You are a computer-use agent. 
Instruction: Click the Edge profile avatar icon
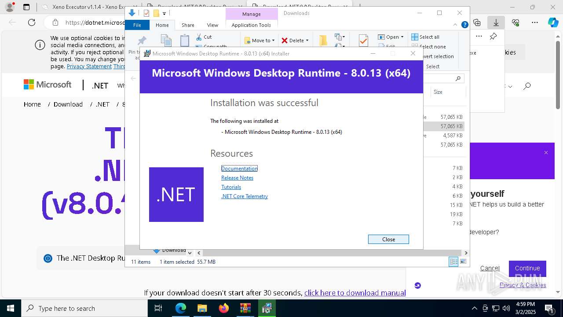tap(10, 7)
